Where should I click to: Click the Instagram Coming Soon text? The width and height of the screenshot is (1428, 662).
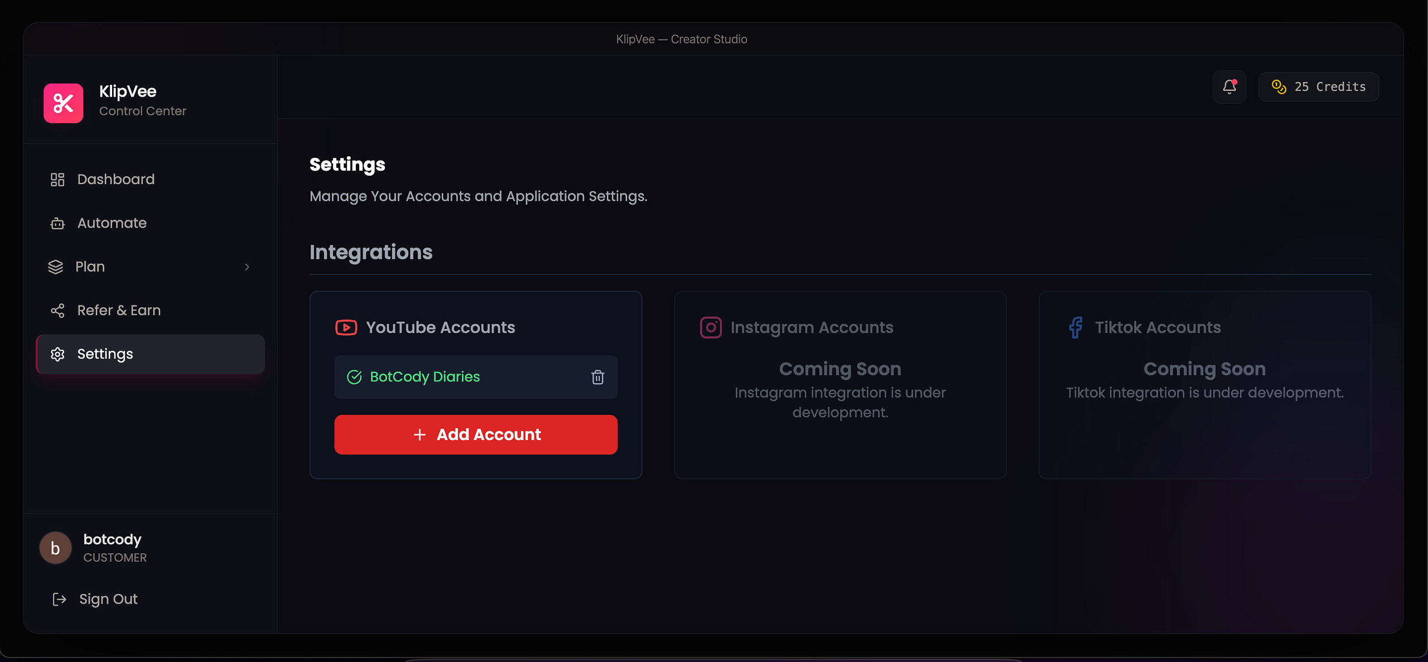click(x=840, y=369)
